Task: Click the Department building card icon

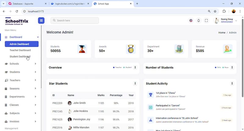Action: pyautogui.click(x=179, y=49)
